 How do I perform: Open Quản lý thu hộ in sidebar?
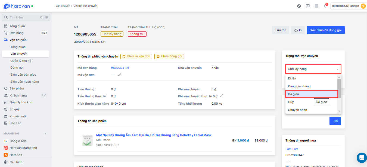(21, 61)
